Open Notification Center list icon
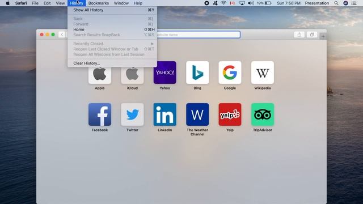This screenshot has height=204, width=363. click(354, 3)
